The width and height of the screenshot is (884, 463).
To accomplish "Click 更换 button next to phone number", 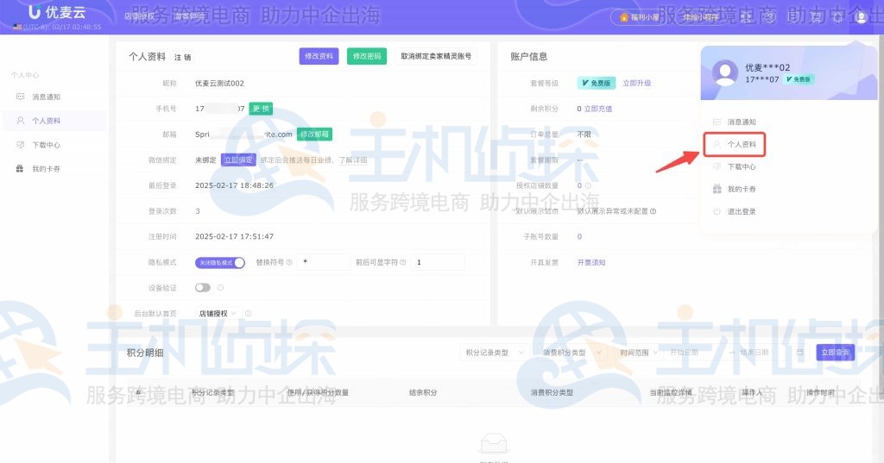I will 261,109.
